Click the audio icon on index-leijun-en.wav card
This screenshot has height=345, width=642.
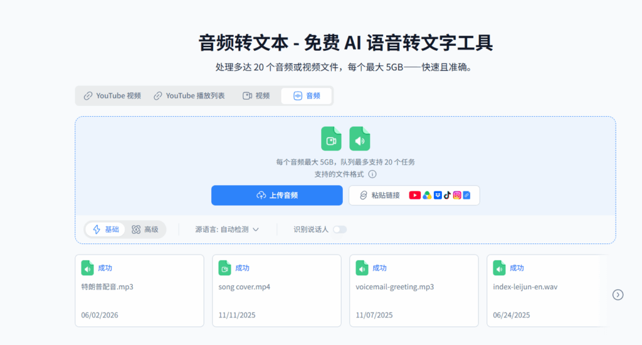point(499,268)
